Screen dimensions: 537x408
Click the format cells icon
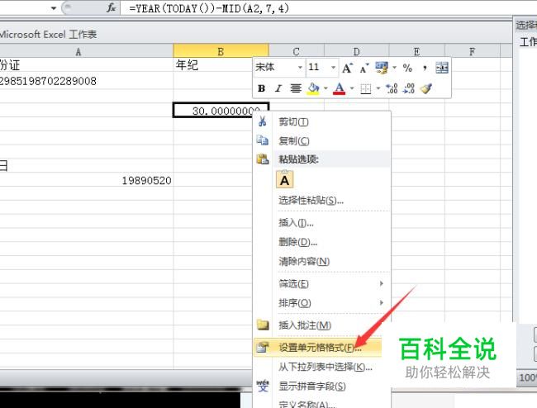[263, 347]
